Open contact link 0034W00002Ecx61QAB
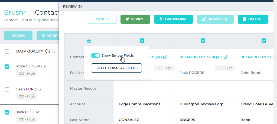The height and width of the screenshot is (124, 277). pyautogui.click(x=201, y=57)
